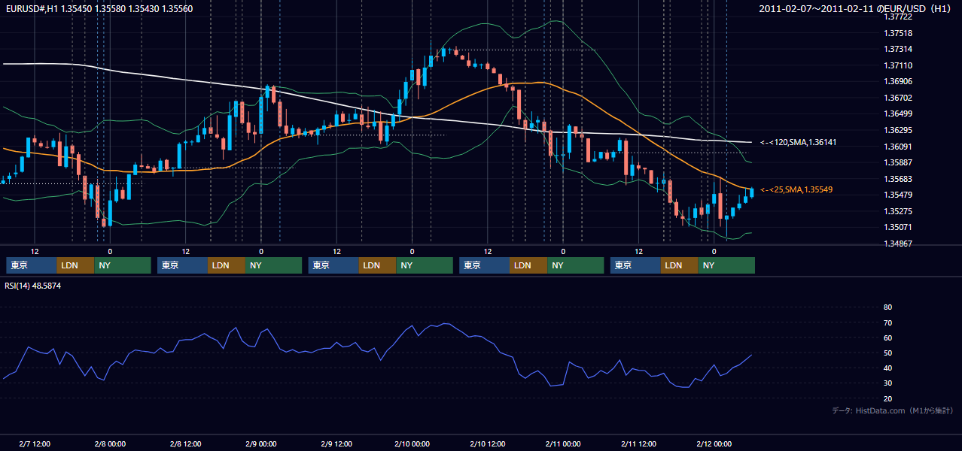The width and height of the screenshot is (962, 451).
Task: Click RSI scale value 80
Action: coord(887,307)
